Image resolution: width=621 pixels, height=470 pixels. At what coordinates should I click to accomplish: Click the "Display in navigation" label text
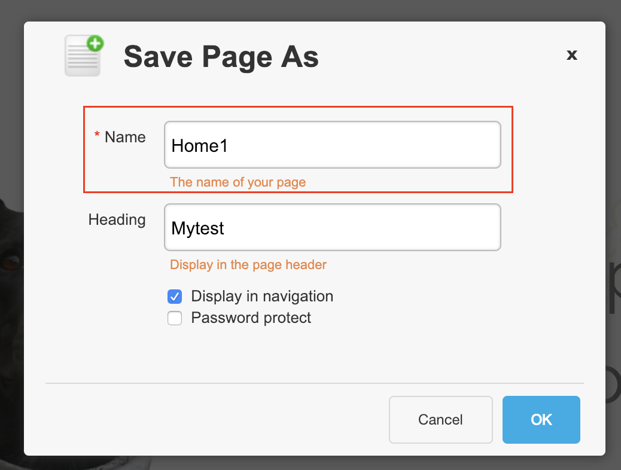(x=262, y=297)
